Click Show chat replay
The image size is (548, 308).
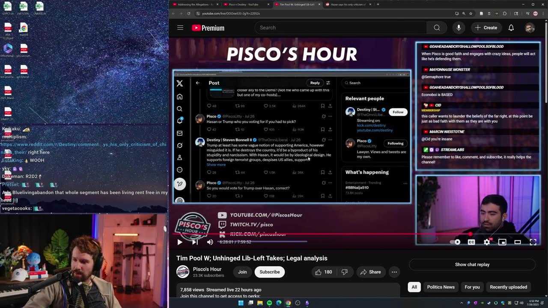472,264
